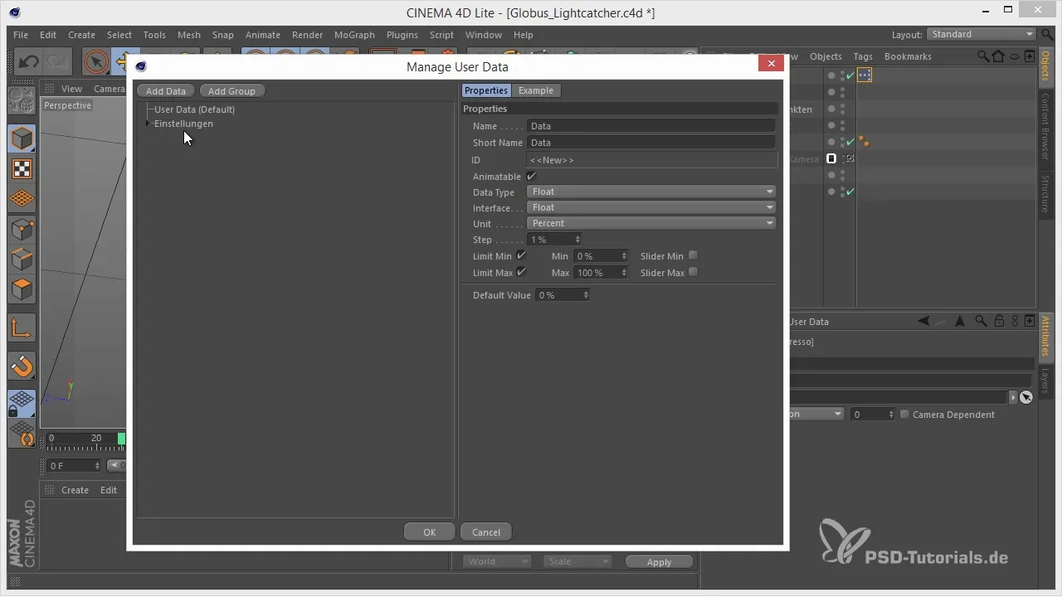Toggle the Limit Min checkbox

click(x=521, y=255)
